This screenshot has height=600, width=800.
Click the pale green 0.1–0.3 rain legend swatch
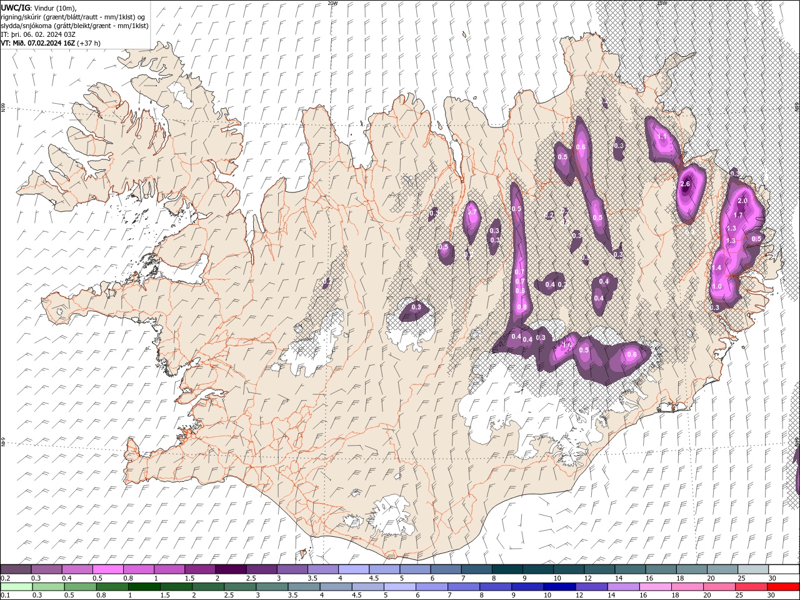pyautogui.click(x=17, y=586)
